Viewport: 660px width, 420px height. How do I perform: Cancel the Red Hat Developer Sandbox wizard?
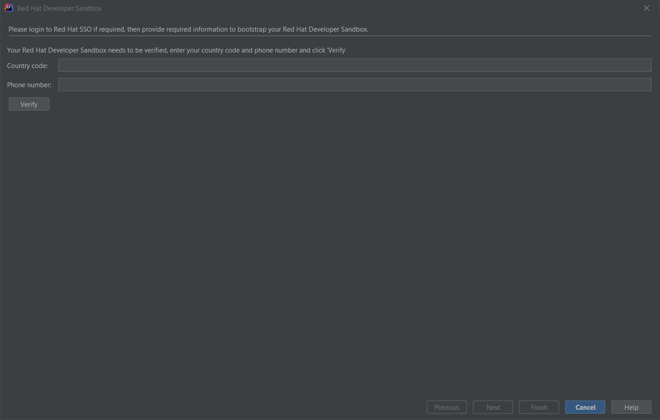(x=585, y=407)
